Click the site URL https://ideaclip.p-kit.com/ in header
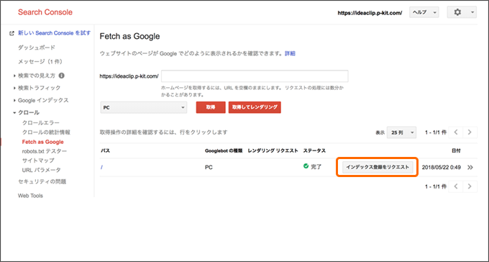 coord(370,13)
